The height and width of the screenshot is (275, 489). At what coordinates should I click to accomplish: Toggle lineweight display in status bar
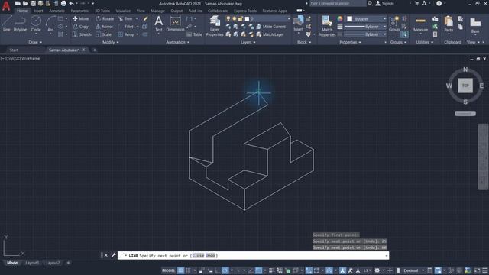(x=271, y=270)
